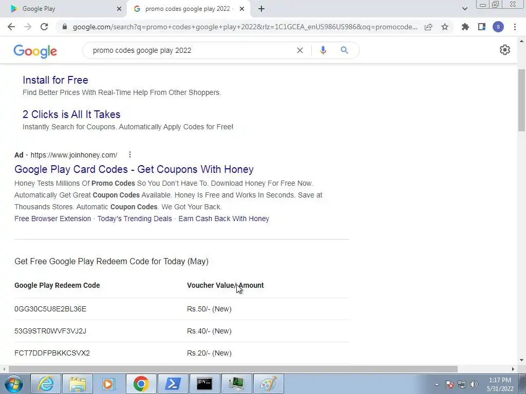
Task: Open Paint from the taskbar
Action: 268,384
